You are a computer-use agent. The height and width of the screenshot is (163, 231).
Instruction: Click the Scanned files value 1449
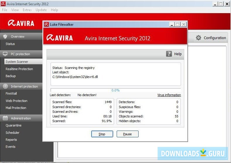(108, 102)
